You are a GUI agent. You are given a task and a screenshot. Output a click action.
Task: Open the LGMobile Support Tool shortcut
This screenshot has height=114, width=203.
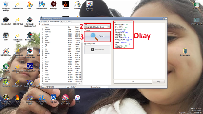pos(66,99)
